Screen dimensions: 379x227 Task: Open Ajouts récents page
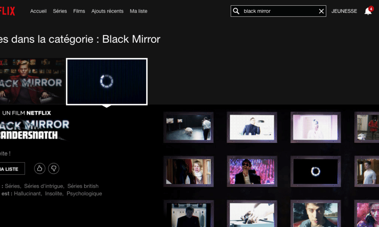(107, 11)
